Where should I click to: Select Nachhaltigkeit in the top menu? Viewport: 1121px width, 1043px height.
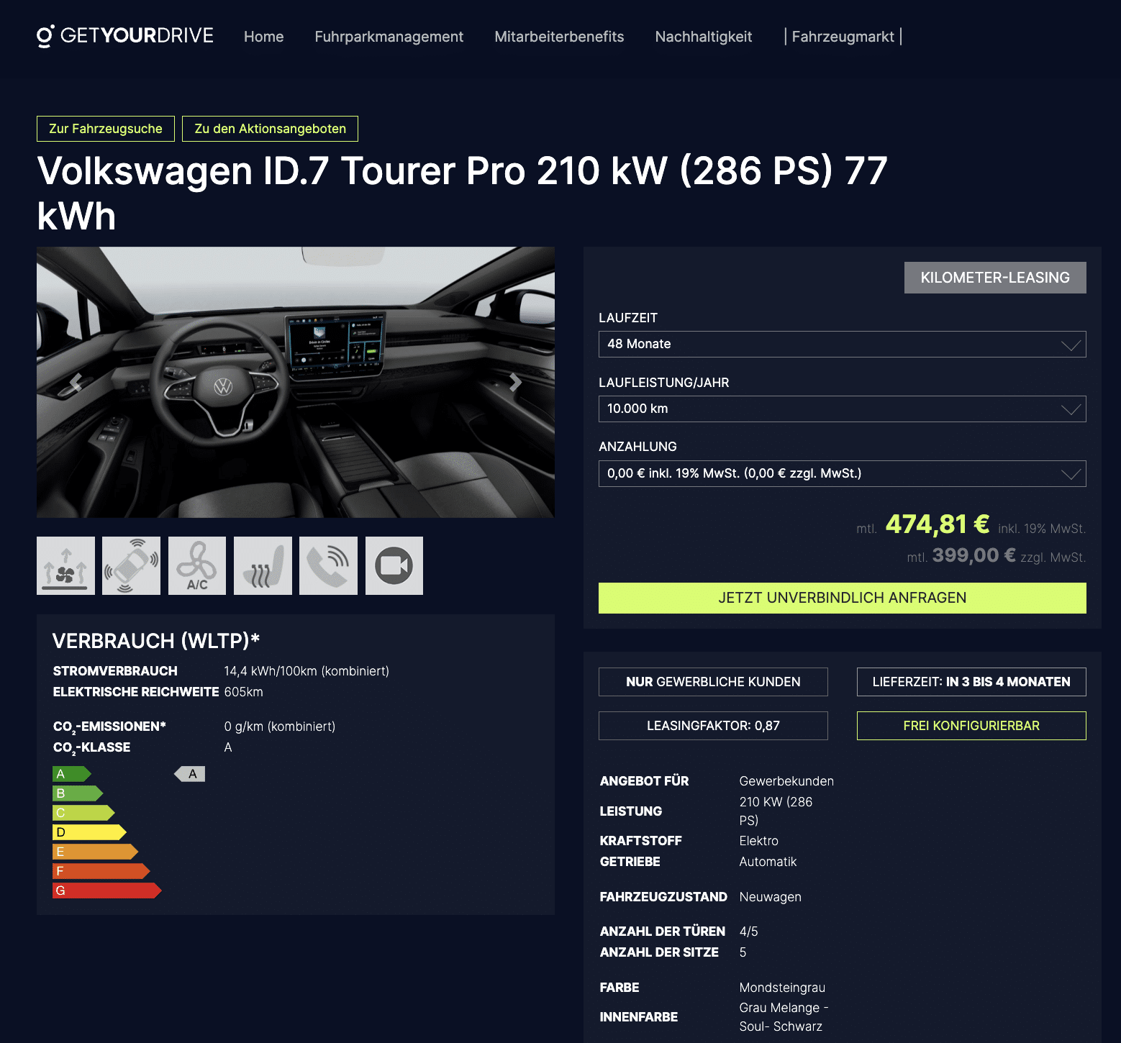click(704, 37)
